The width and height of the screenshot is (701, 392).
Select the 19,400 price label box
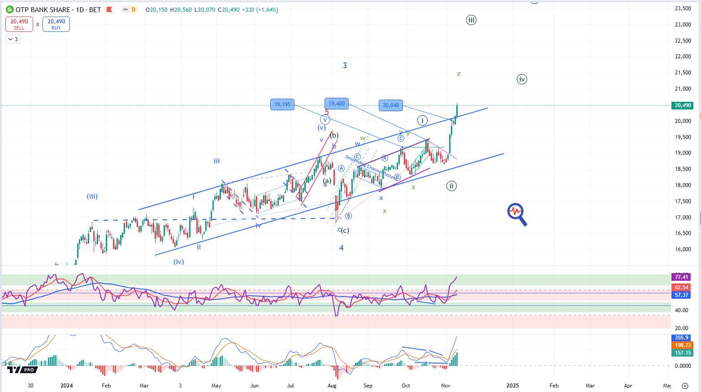[x=336, y=104]
